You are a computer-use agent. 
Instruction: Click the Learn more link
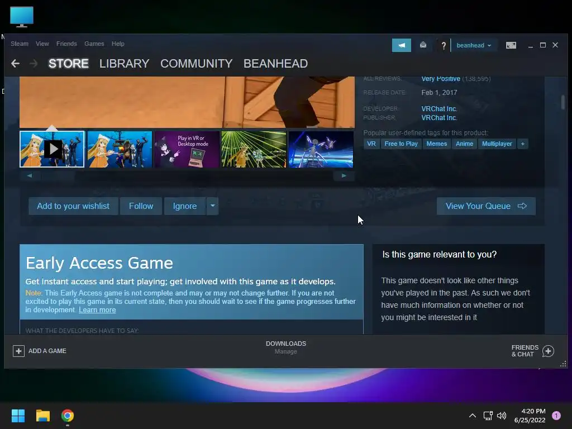(97, 309)
